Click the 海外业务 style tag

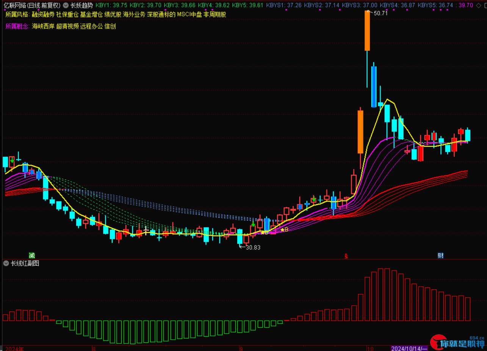pyautogui.click(x=134, y=15)
